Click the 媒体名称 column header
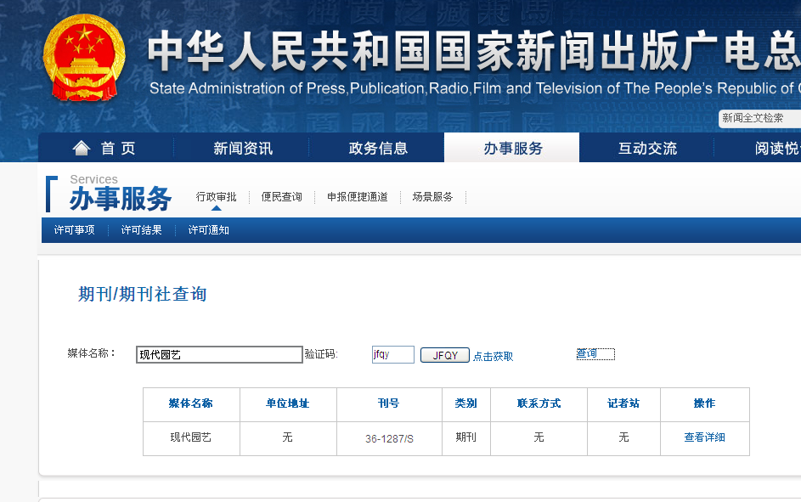801x502 pixels. 191,403
